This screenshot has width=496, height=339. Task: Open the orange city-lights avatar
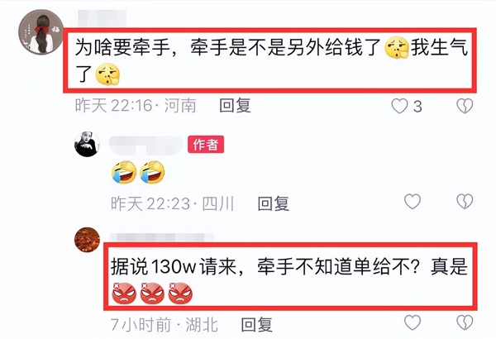click(87, 240)
